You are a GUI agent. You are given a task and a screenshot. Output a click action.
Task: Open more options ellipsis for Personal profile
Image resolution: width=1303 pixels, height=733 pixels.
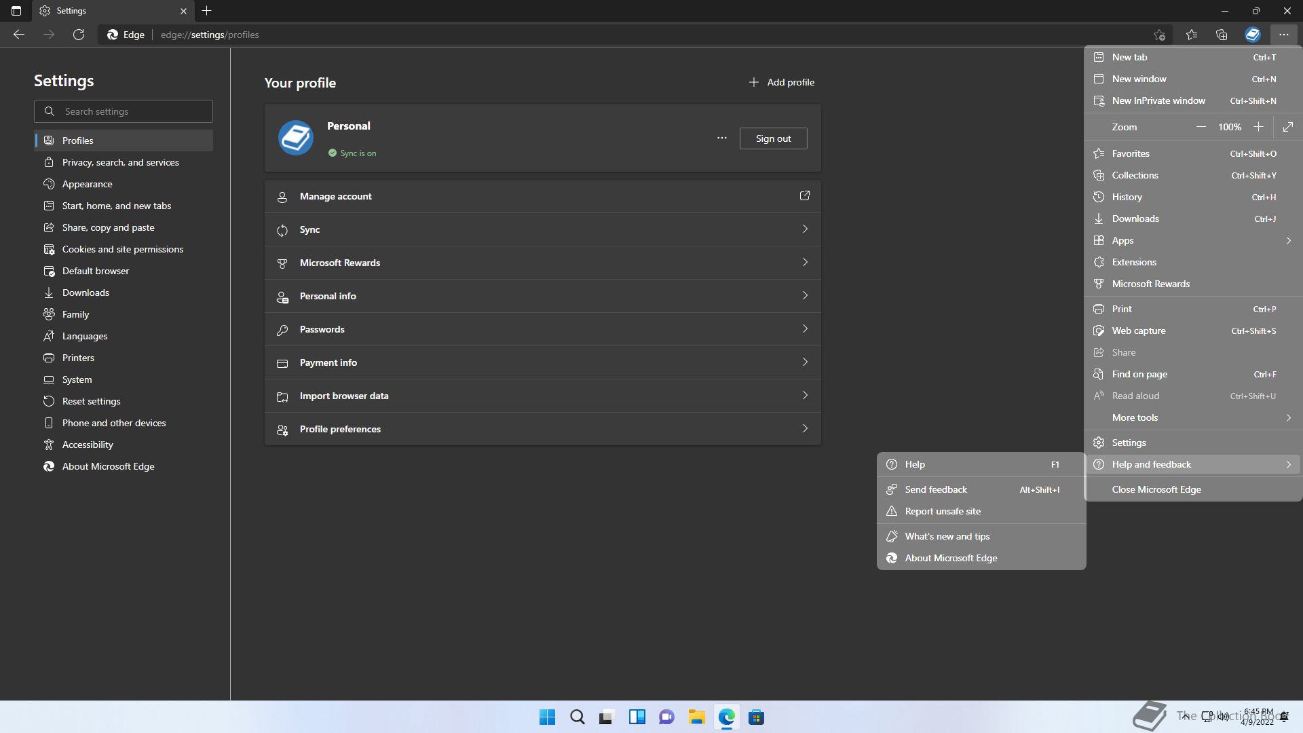pyautogui.click(x=722, y=138)
